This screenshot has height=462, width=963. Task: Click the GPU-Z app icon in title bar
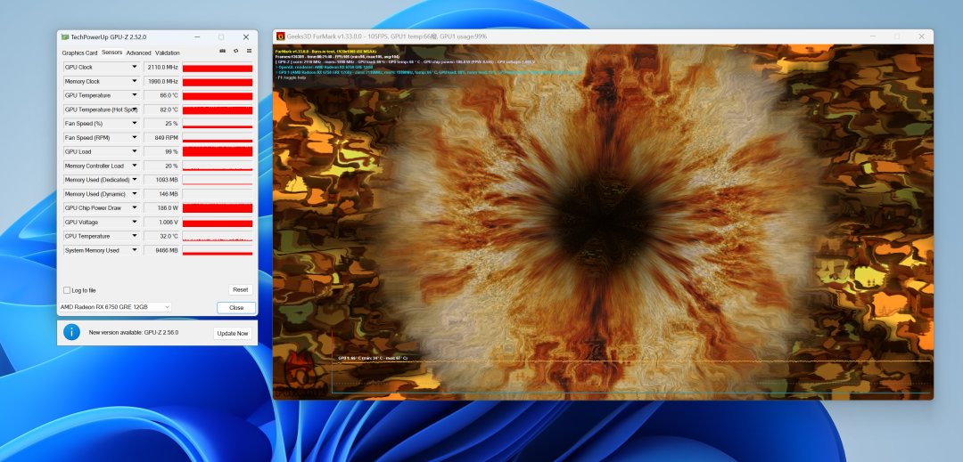(65, 36)
